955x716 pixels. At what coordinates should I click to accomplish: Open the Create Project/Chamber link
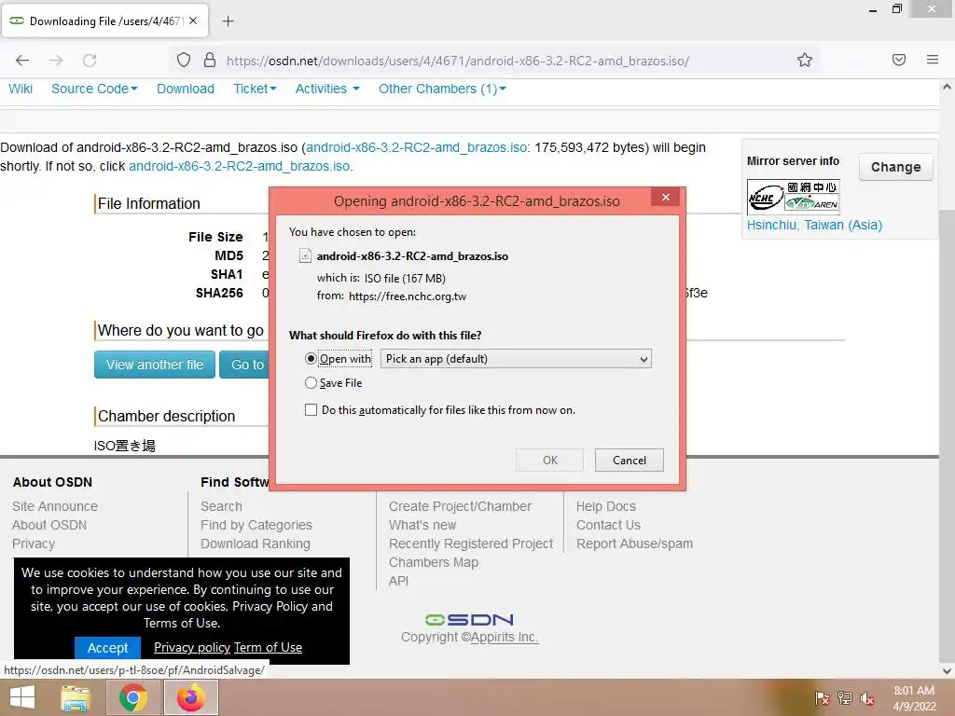460,506
